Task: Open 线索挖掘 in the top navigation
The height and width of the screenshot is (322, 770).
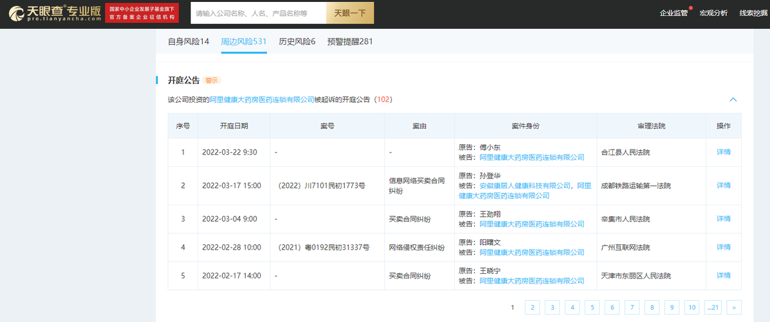Action: pos(753,13)
